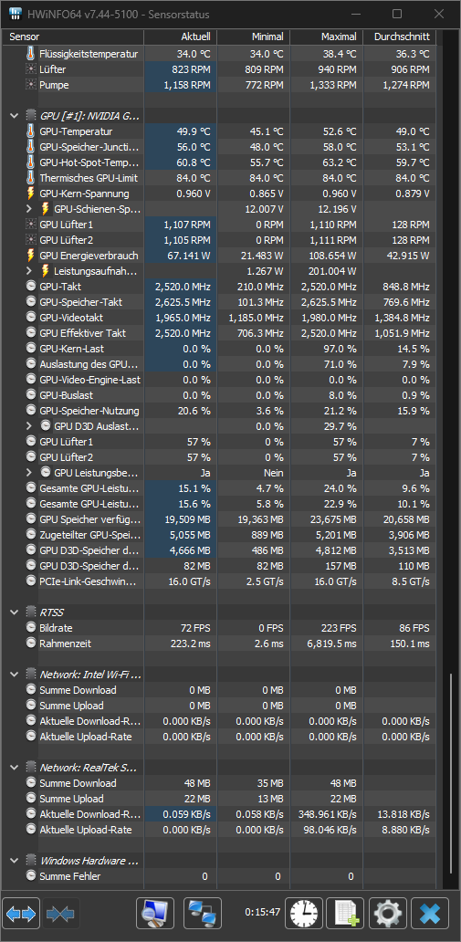This screenshot has height=942, width=461.
Task: Click the thermometer icon of GPU-Temperatur
Action: pos(31,131)
